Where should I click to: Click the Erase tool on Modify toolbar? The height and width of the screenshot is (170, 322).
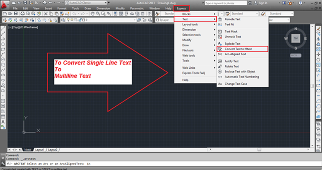point(318,28)
